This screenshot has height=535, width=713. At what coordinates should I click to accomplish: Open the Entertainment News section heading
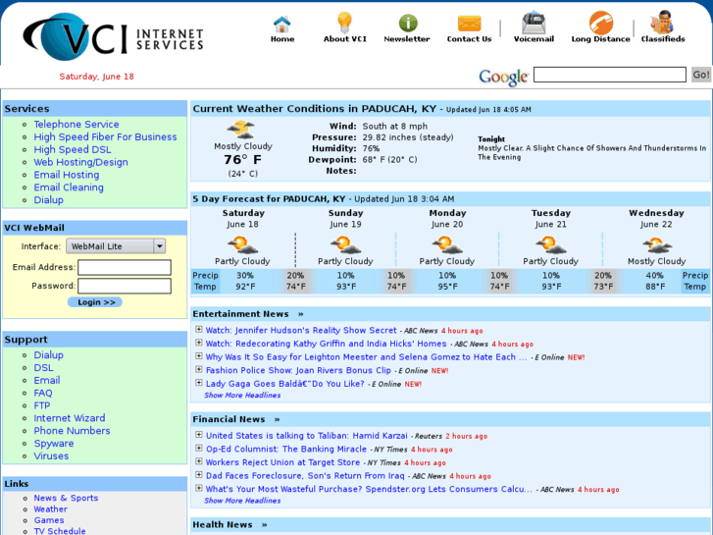(240, 314)
